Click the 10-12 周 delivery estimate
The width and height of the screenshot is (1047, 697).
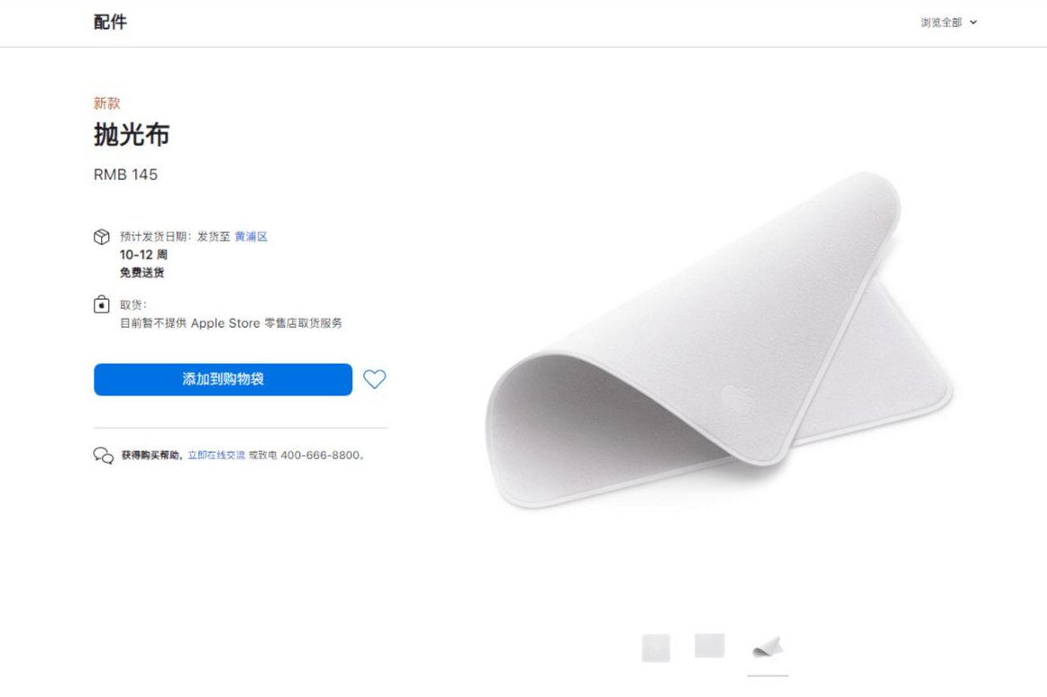[143, 255]
